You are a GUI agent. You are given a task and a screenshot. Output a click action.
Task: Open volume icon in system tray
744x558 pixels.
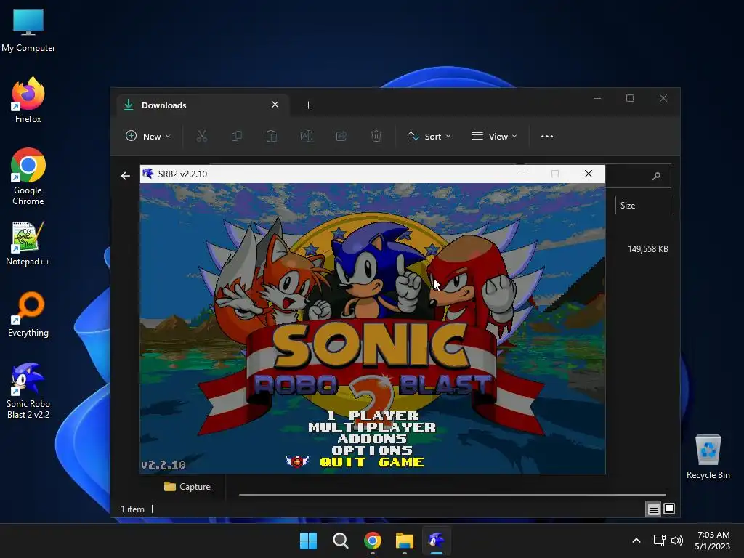[x=677, y=541]
